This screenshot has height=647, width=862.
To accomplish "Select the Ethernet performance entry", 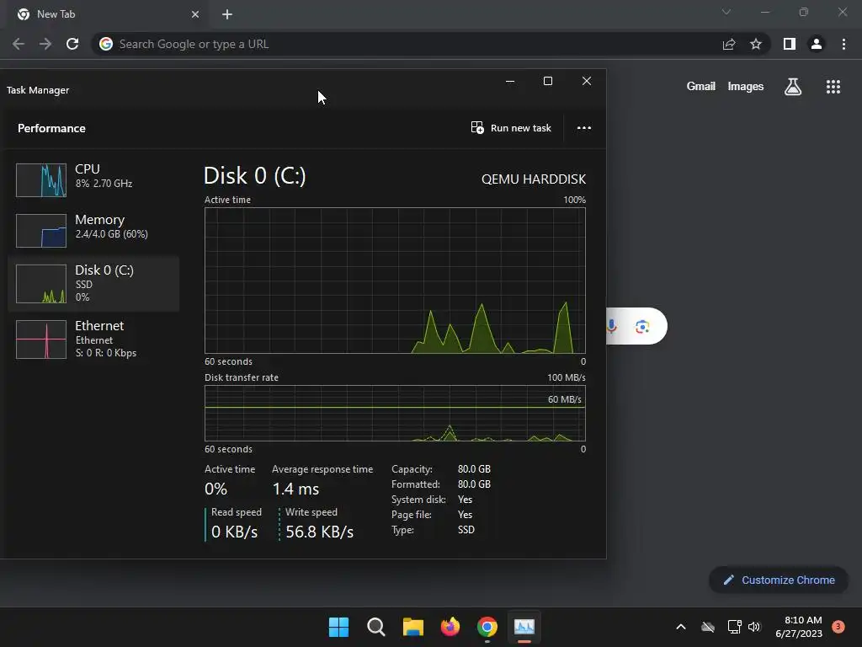I will [x=93, y=339].
